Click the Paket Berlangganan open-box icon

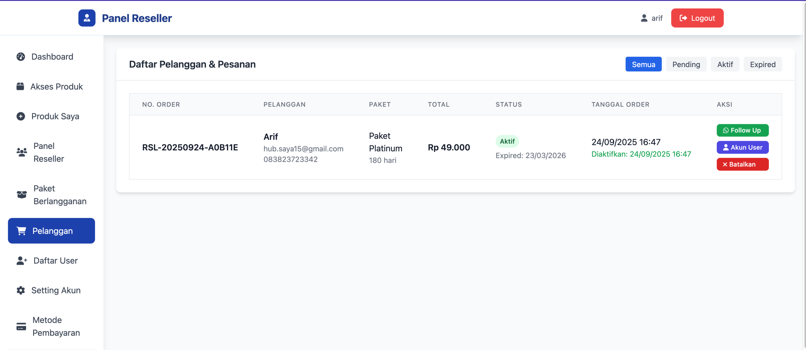22,195
